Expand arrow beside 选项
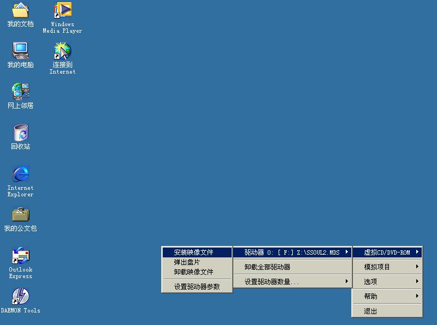The height and width of the screenshot is (325, 437). [x=417, y=281]
